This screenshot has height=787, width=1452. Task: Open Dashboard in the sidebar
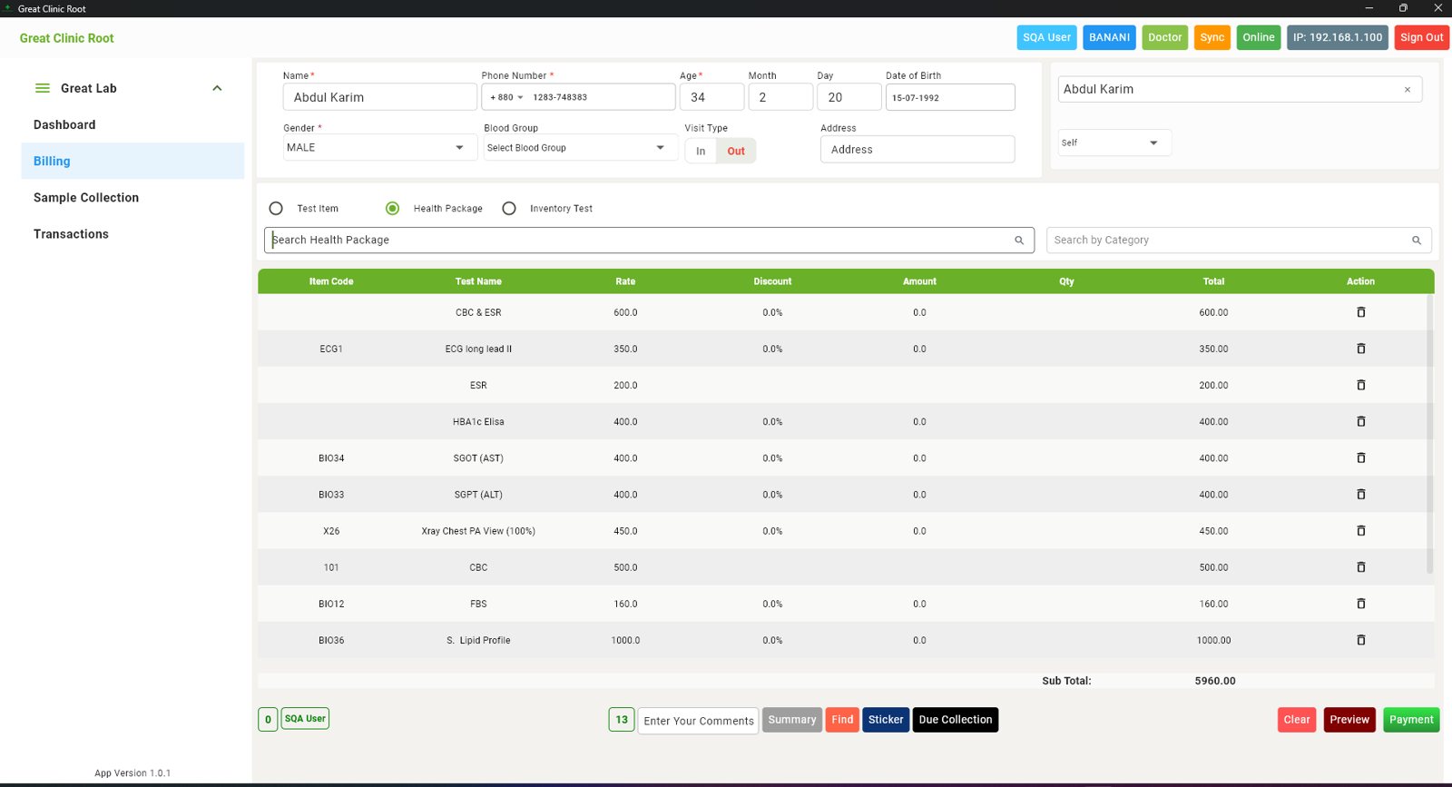(132, 124)
